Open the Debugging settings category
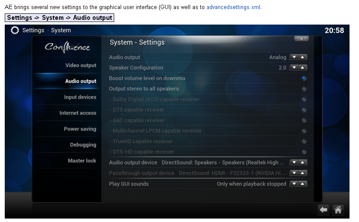This screenshot has width=359, height=222. [x=83, y=145]
